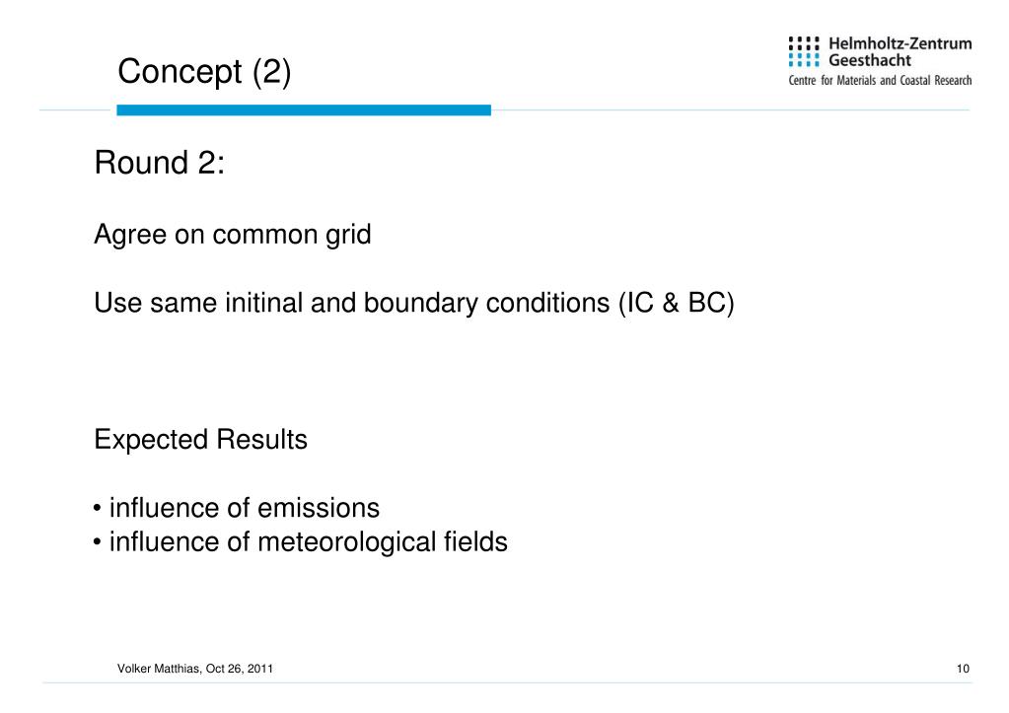Select the influence of meteorological fields bullet
1009x713 pixels.
(x=300, y=542)
